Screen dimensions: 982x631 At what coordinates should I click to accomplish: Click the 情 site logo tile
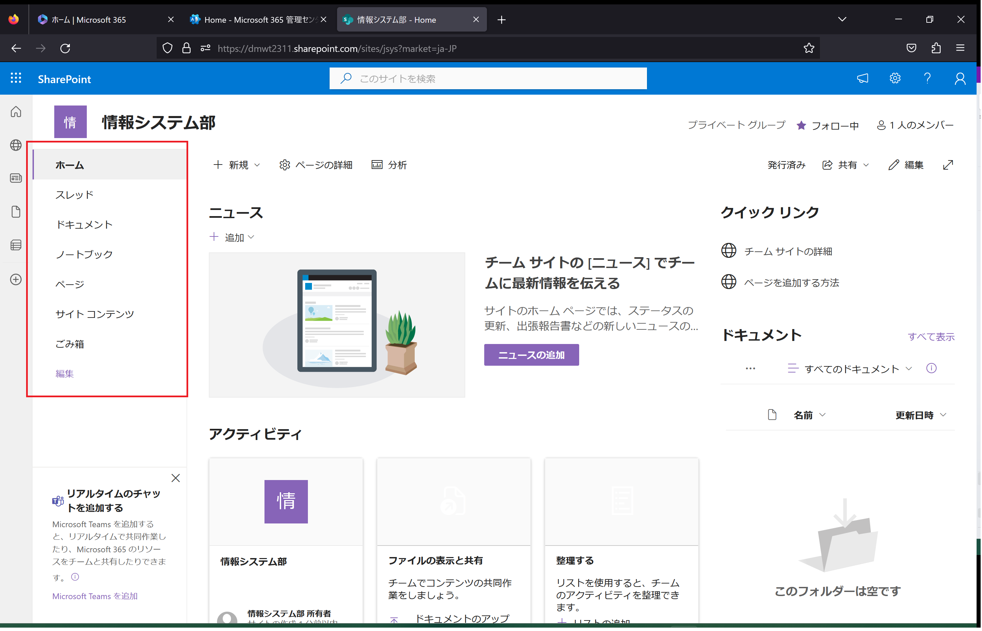[x=71, y=122]
